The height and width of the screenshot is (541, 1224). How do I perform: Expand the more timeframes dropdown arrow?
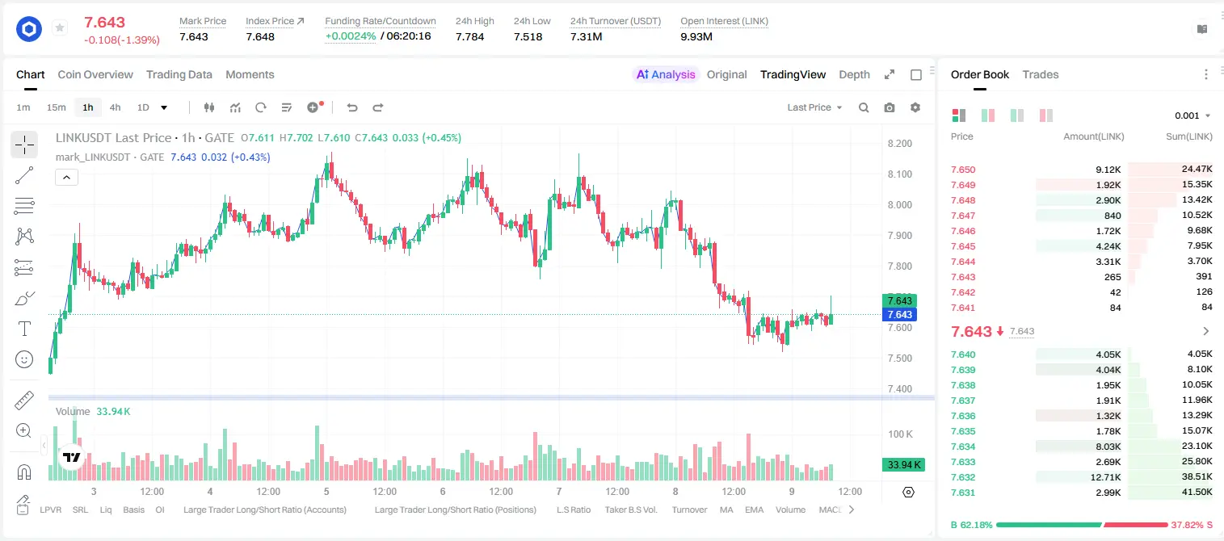click(164, 107)
